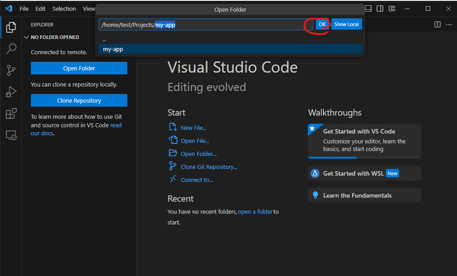Viewport: 457px width, 276px height.
Task: Click the Clone Repository button
Action: click(x=79, y=100)
